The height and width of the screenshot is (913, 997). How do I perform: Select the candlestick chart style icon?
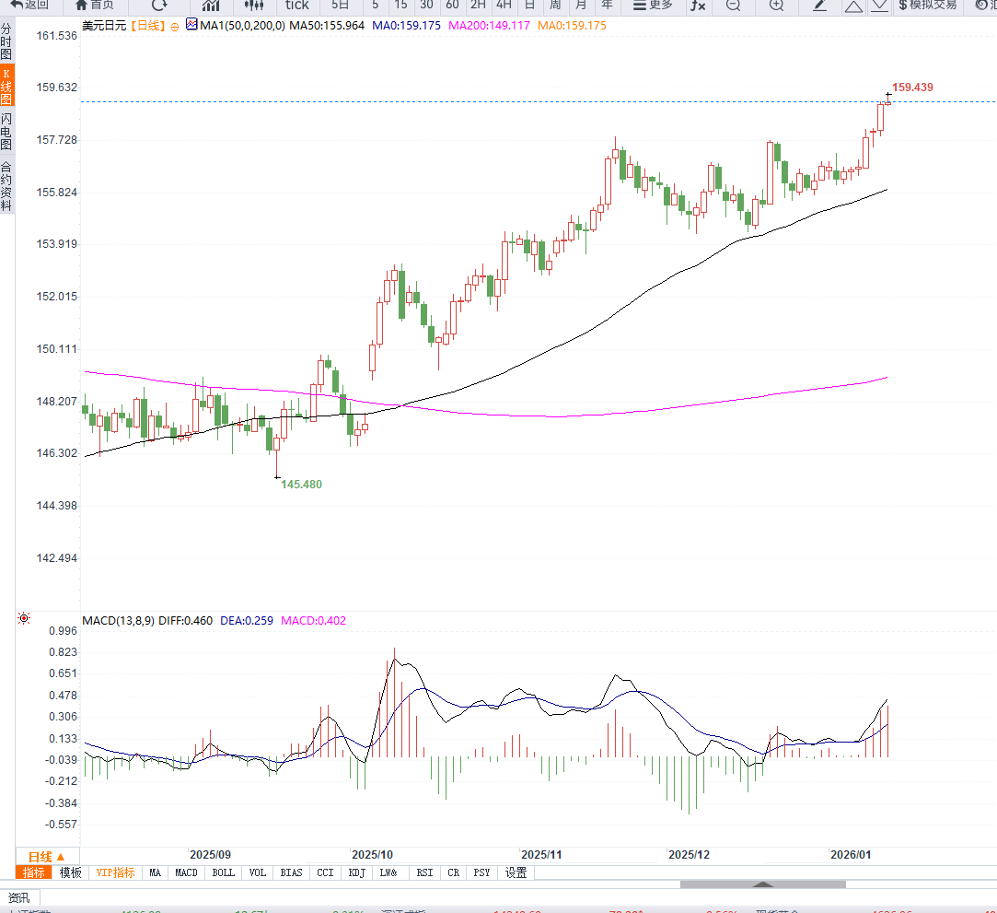tap(254, 6)
